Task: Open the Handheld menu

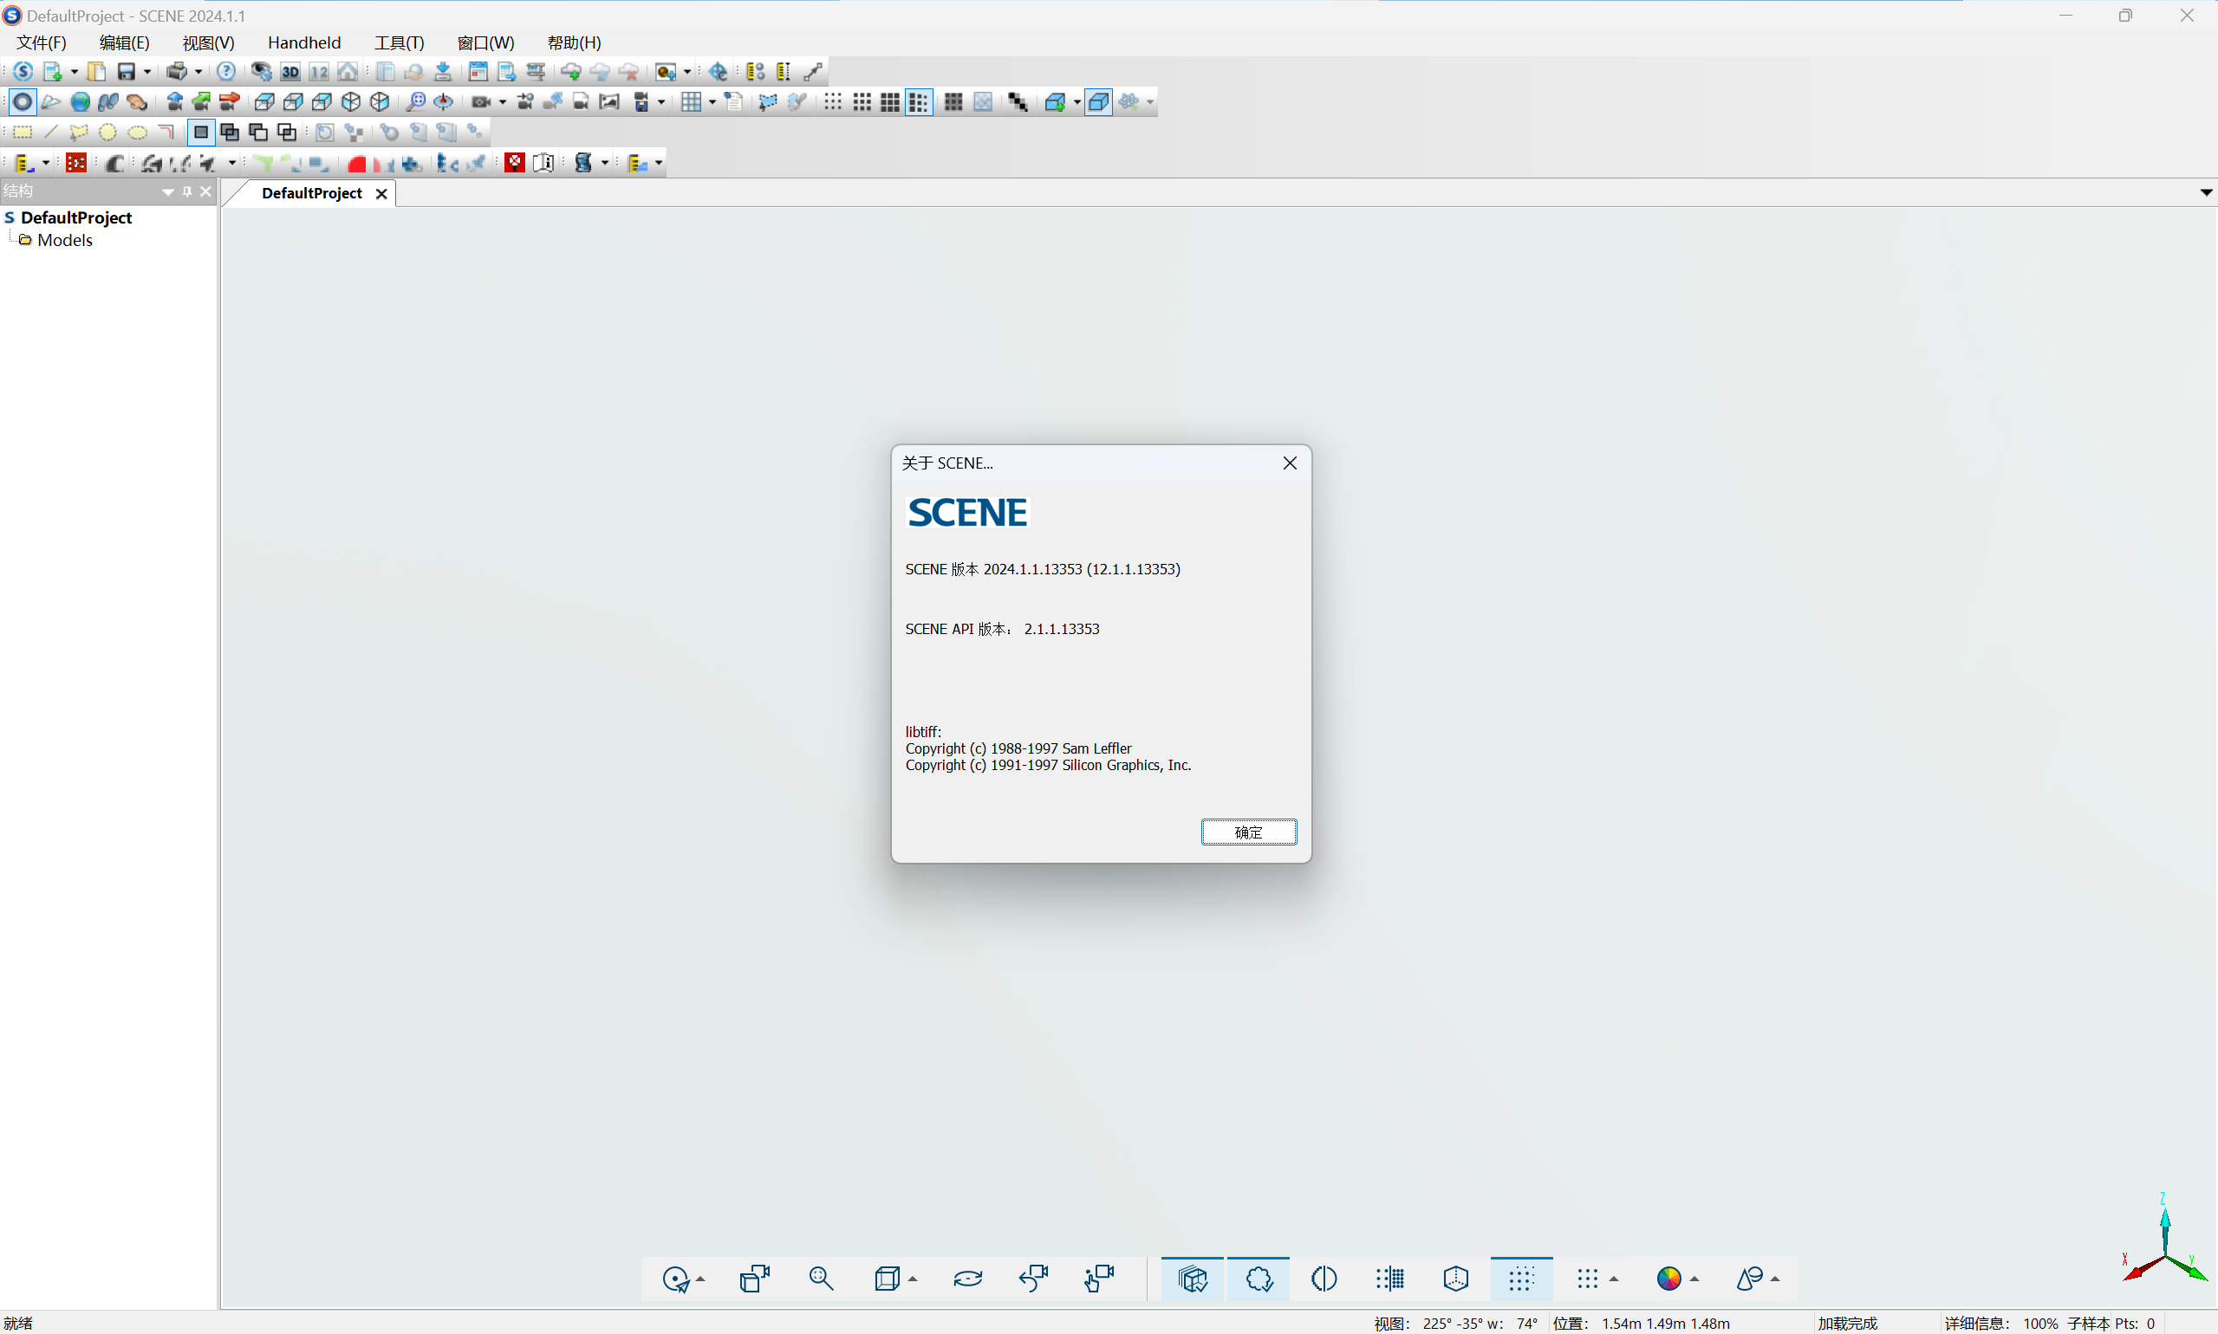Action: pos(304,42)
